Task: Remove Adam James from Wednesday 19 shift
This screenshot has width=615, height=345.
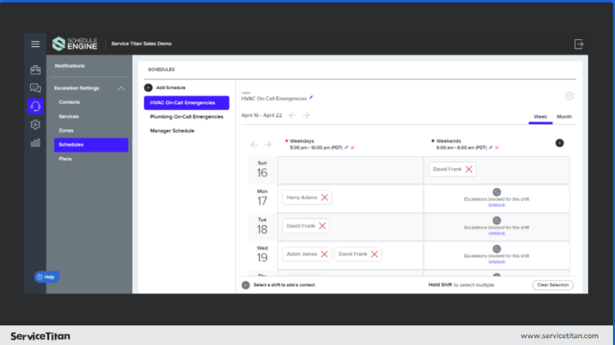Action: click(x=324, y=254)
